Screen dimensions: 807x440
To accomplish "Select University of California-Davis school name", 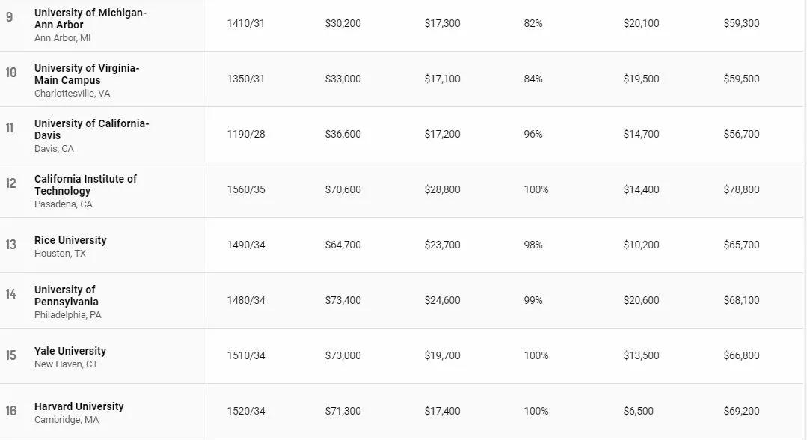I will [91, 129].
